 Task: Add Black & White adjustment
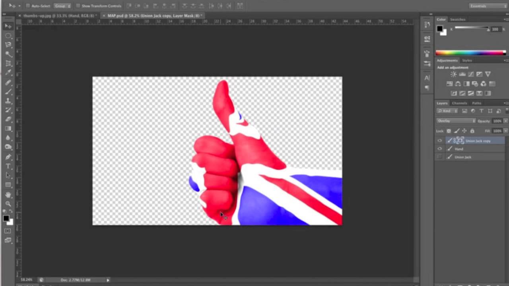tap(466, 84)
